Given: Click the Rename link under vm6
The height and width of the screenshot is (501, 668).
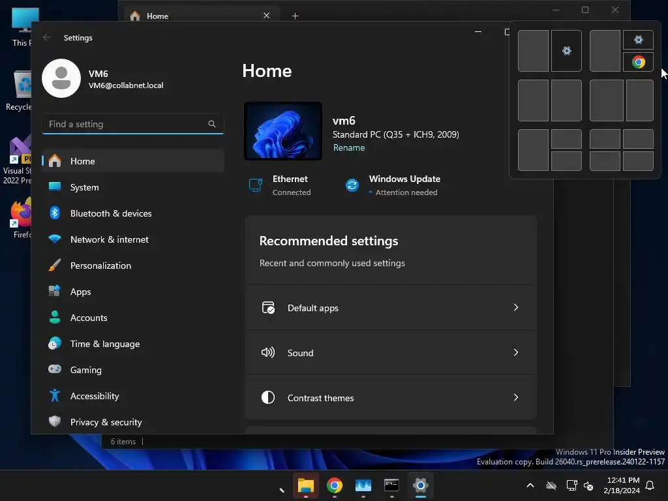Looking at the screenshot, I should point(349,148).
